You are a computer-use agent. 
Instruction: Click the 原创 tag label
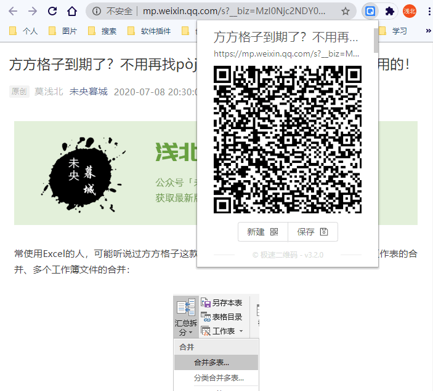[19, 92]
